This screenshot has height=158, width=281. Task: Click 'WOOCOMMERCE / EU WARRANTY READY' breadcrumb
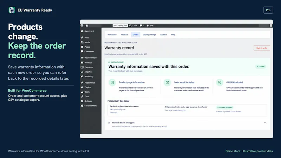coord(120,42)
